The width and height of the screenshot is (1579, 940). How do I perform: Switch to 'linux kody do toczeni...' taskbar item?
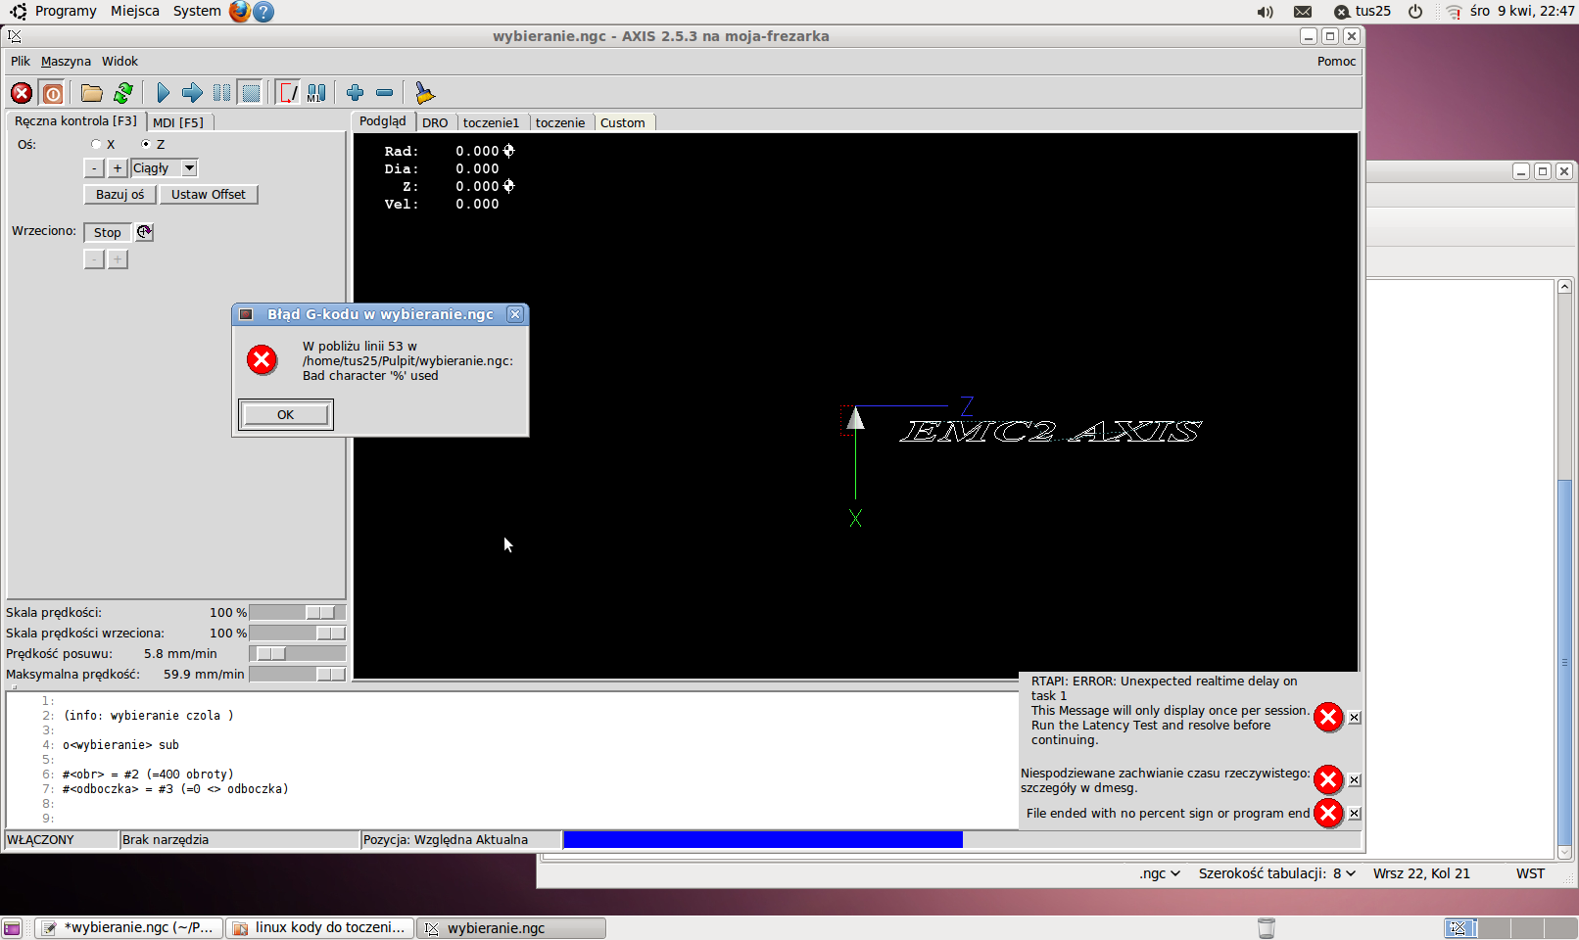pos(319,927)
